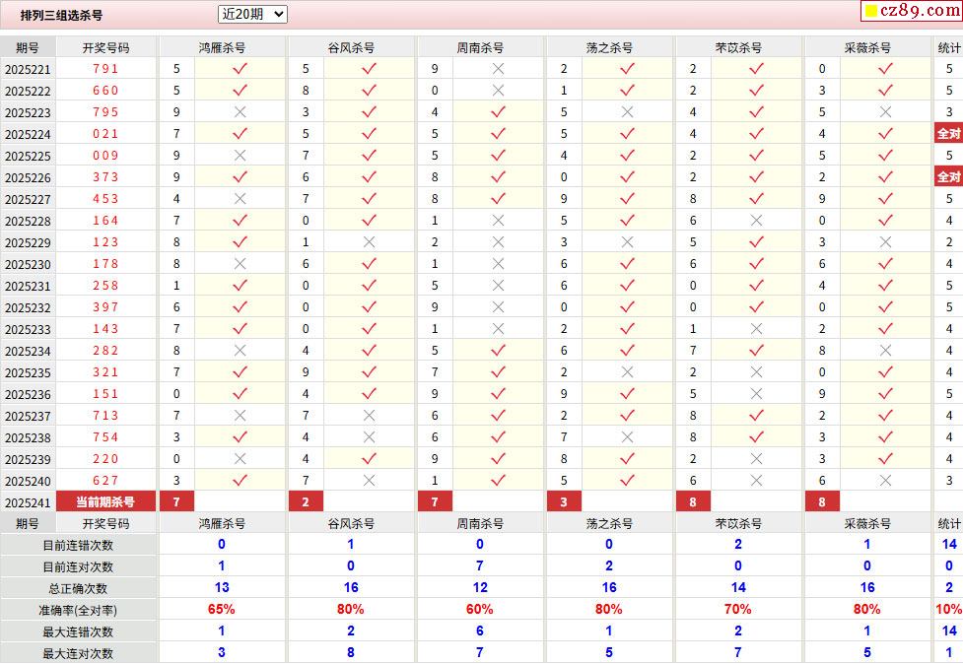Click the 鸿雁杀号 cross mark in row 2025227
This screenshot has width=963, height=664.
tap(241, 199)
